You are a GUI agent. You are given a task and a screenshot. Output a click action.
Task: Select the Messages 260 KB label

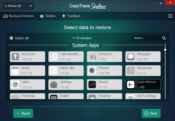click(x=144, y=57)
